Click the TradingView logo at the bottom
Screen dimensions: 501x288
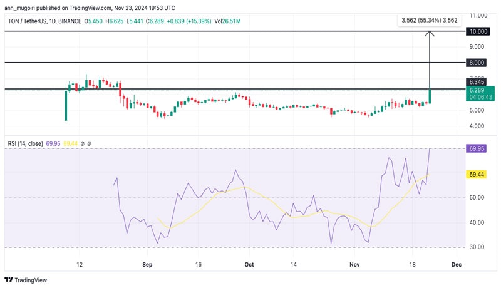click(x=26, y=280)
